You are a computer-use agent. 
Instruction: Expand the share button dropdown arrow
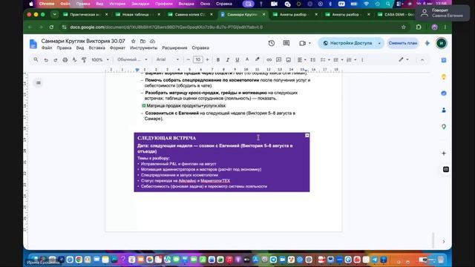pos(379,43)
